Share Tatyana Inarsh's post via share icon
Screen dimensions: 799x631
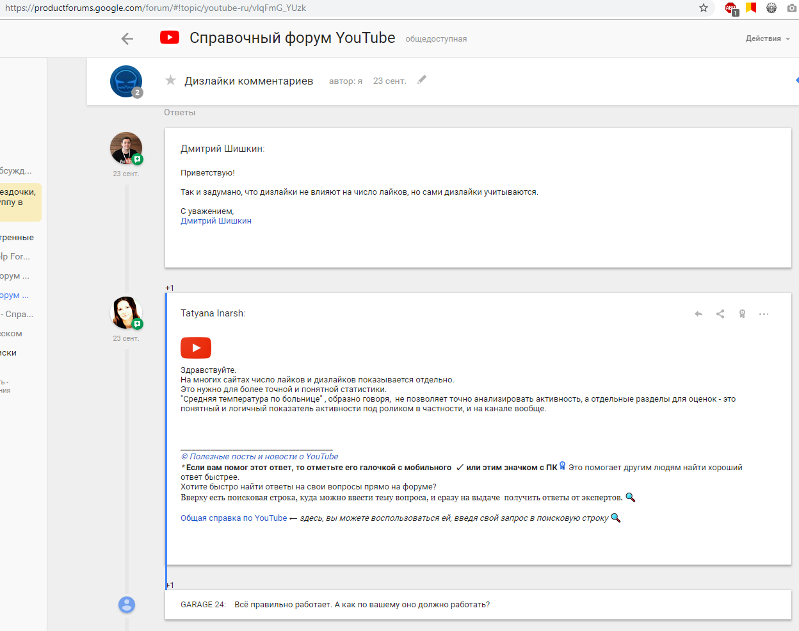(720, 314)
